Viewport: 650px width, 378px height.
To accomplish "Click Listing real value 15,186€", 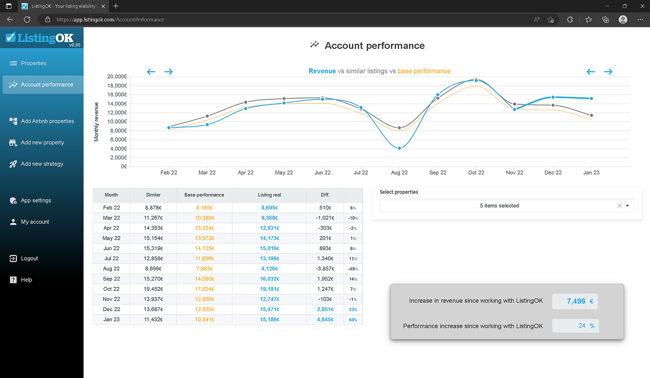I will [x=270, y=320].
